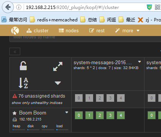Screen dimensions: 161x137
Task: Select unassigned shard 4 of system-messages
Action: pyautogui.click(x=121, y=98)
